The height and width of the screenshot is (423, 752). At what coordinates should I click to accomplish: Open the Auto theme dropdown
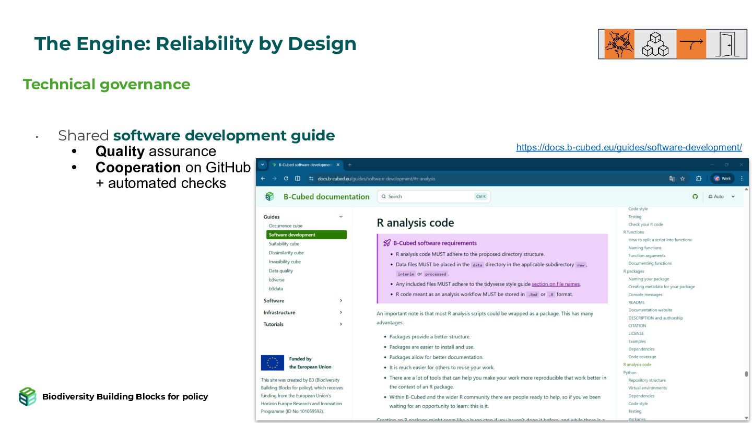point(722,196)
